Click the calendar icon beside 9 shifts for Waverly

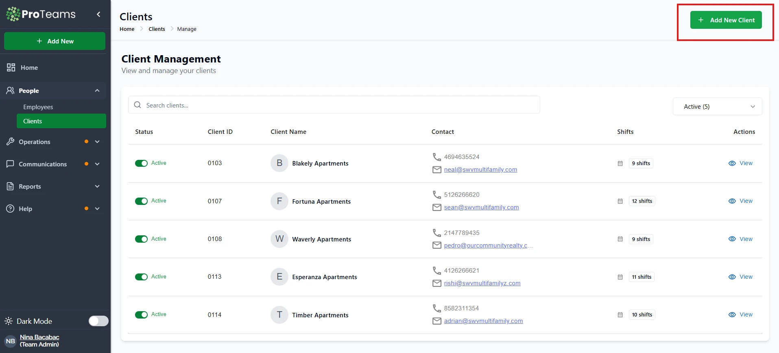point(620,239)
